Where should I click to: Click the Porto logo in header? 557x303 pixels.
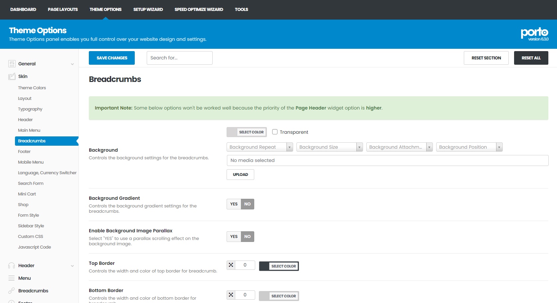pos(534,34)
